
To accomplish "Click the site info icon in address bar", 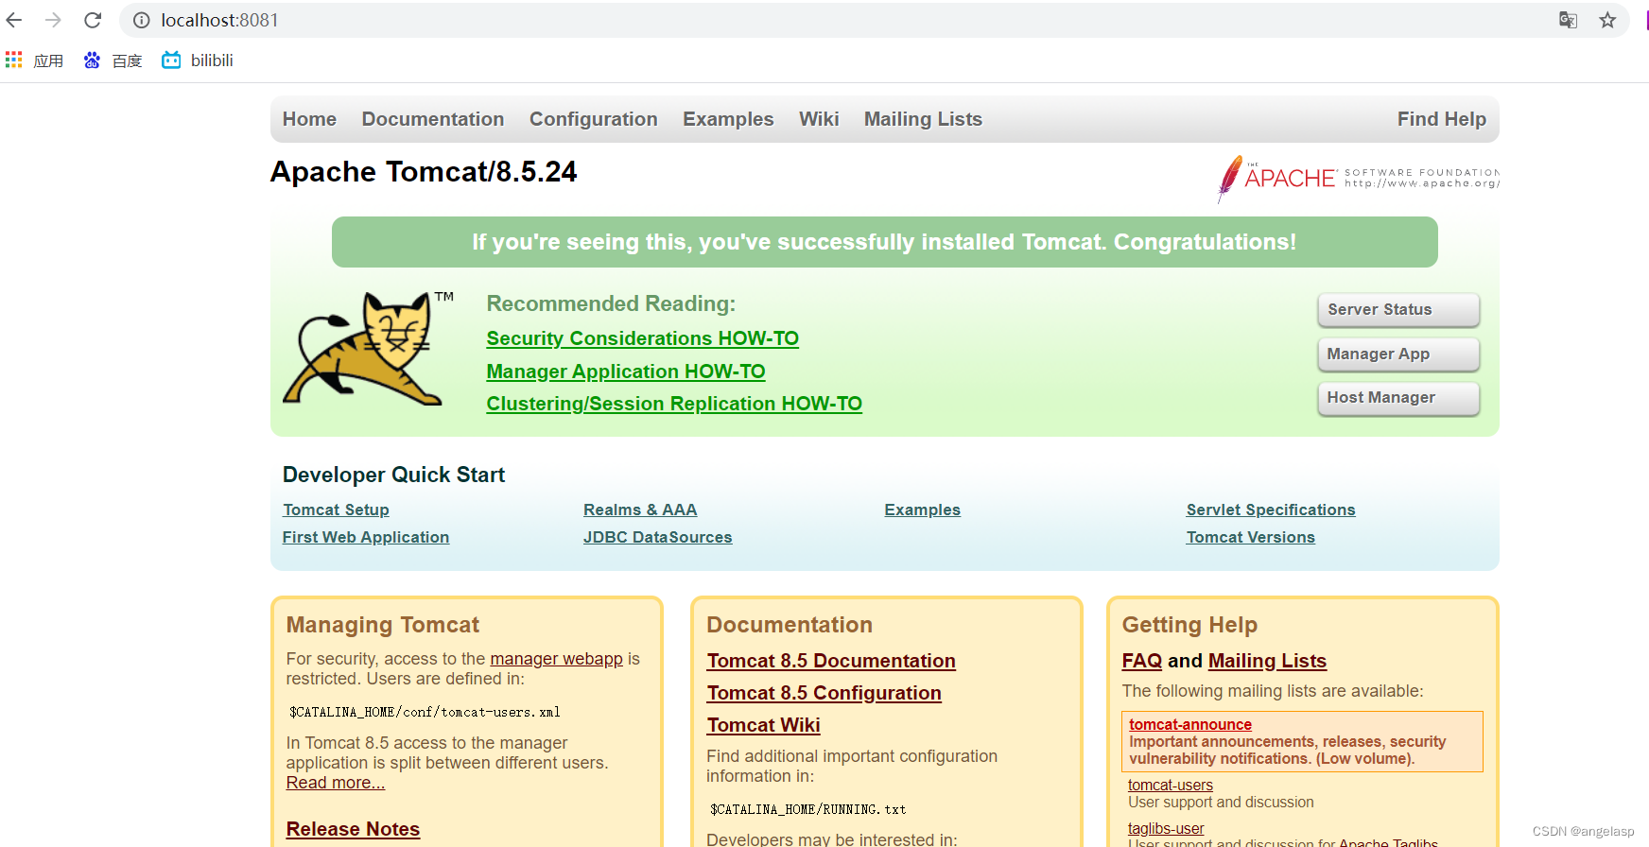I will click(x=142, y=20).
